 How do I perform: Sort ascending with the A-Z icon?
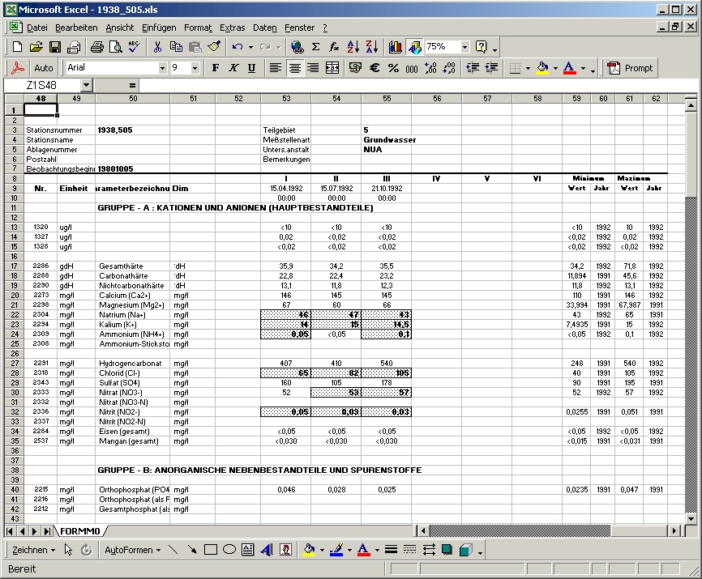point(353,47)
